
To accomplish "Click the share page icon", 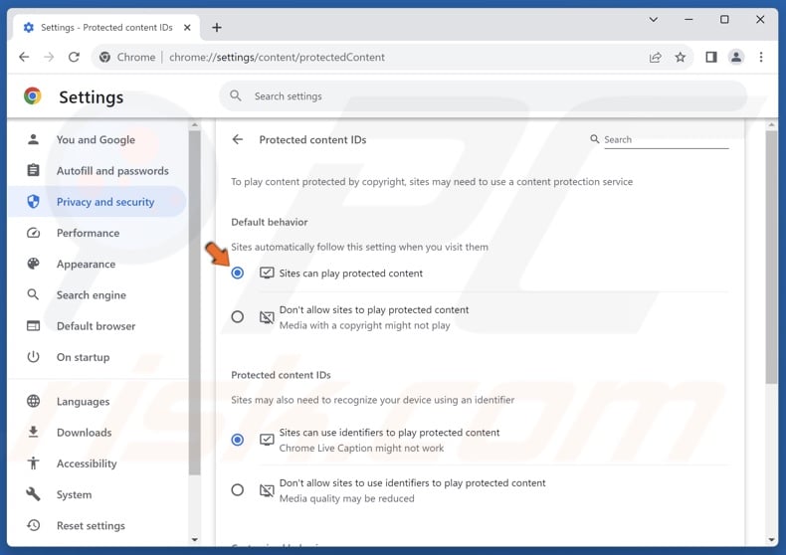I will point(656,57).
